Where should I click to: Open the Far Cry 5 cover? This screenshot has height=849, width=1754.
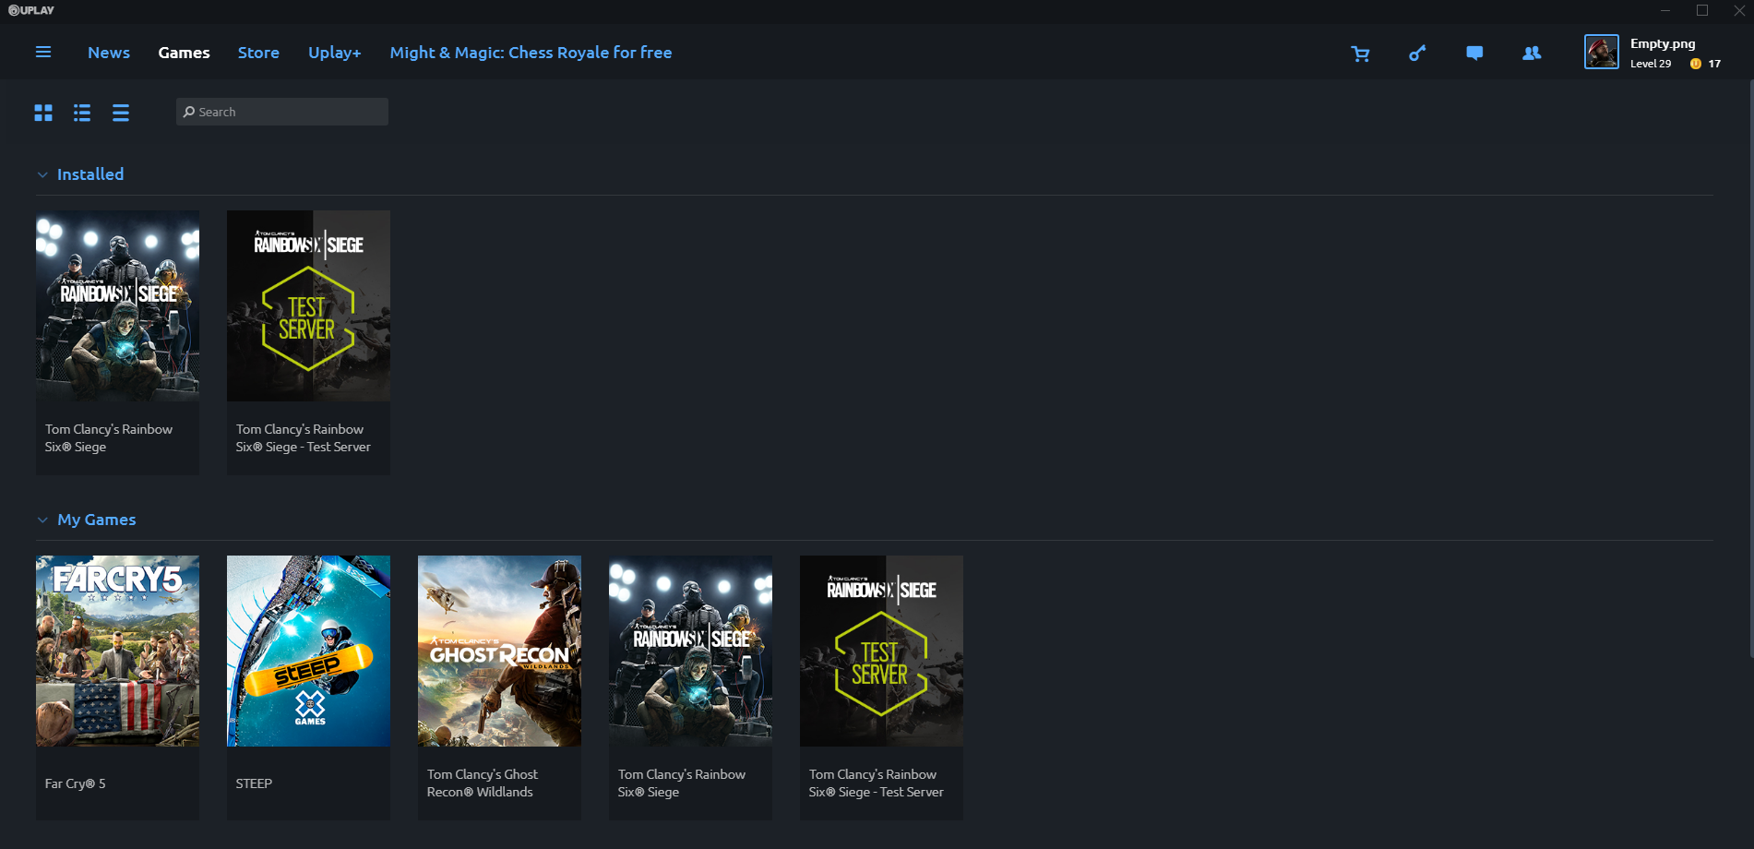click(117, 651)
